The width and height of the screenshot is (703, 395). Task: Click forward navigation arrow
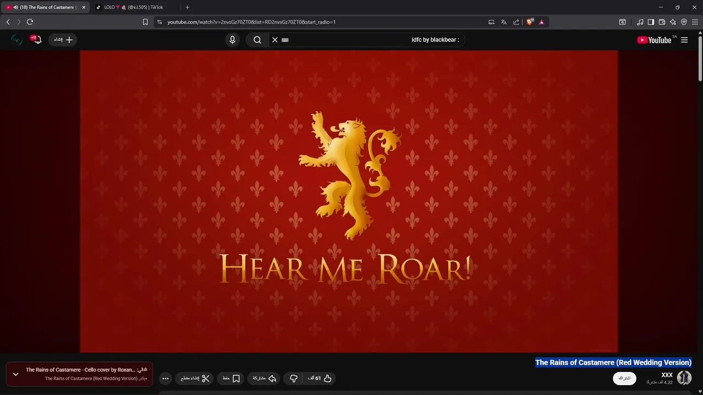(x=19, y=22)
